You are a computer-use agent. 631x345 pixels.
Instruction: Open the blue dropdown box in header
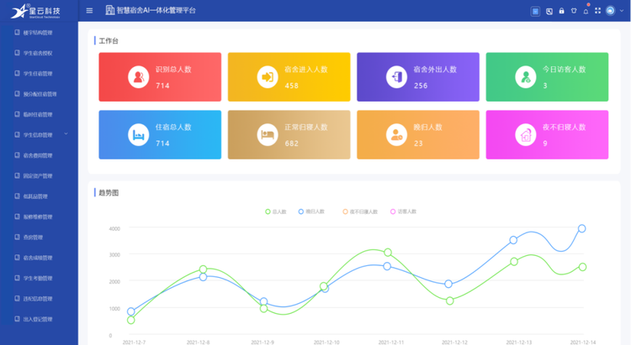coord(535,11)
